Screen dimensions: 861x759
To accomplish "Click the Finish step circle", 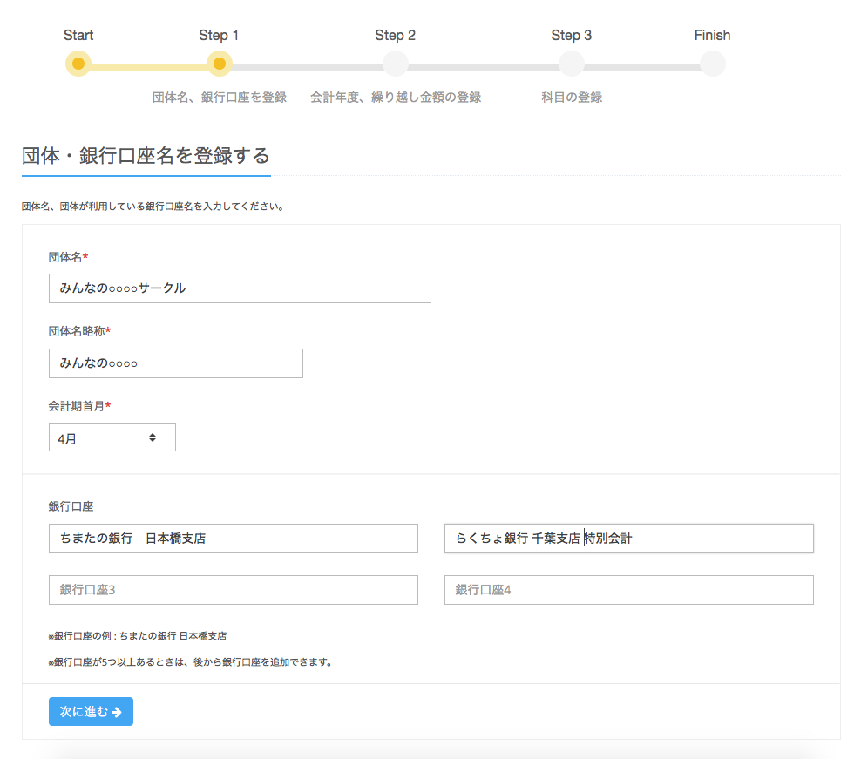I will point(712,64).
